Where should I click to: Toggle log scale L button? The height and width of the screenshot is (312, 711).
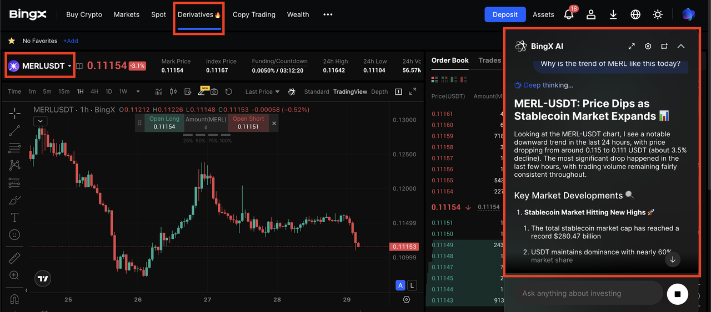[412, 285]
